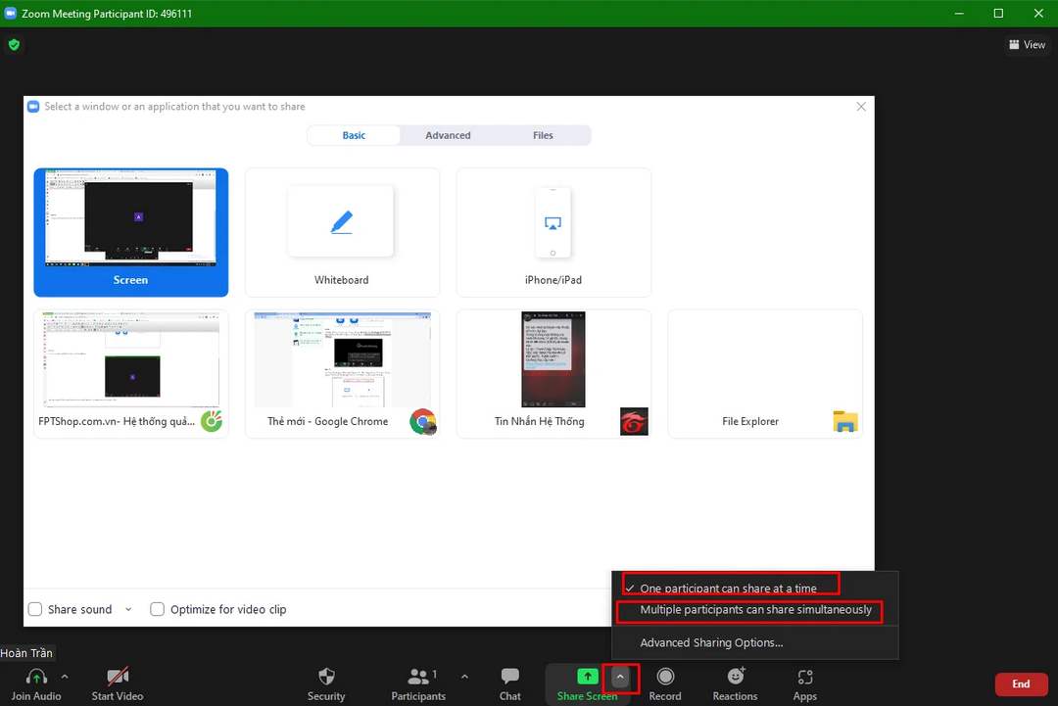1058x706 pixels.
Task: Click the Zoom logo in title bar
Action: pyautogui.click(x=10, y=13)
